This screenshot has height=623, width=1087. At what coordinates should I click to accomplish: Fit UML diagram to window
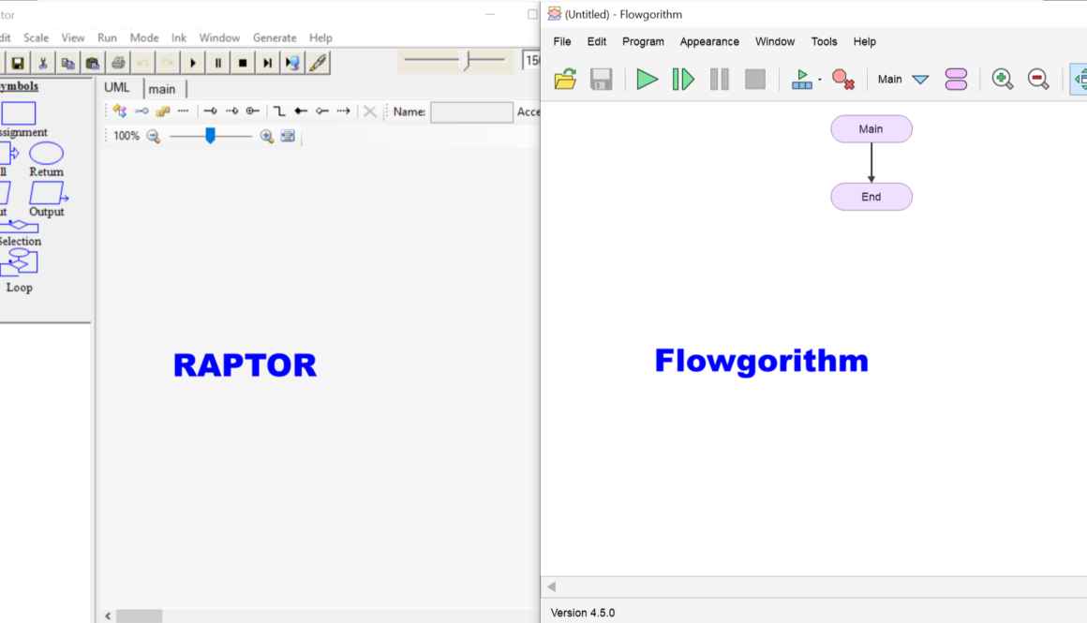(x=288, y=137)
